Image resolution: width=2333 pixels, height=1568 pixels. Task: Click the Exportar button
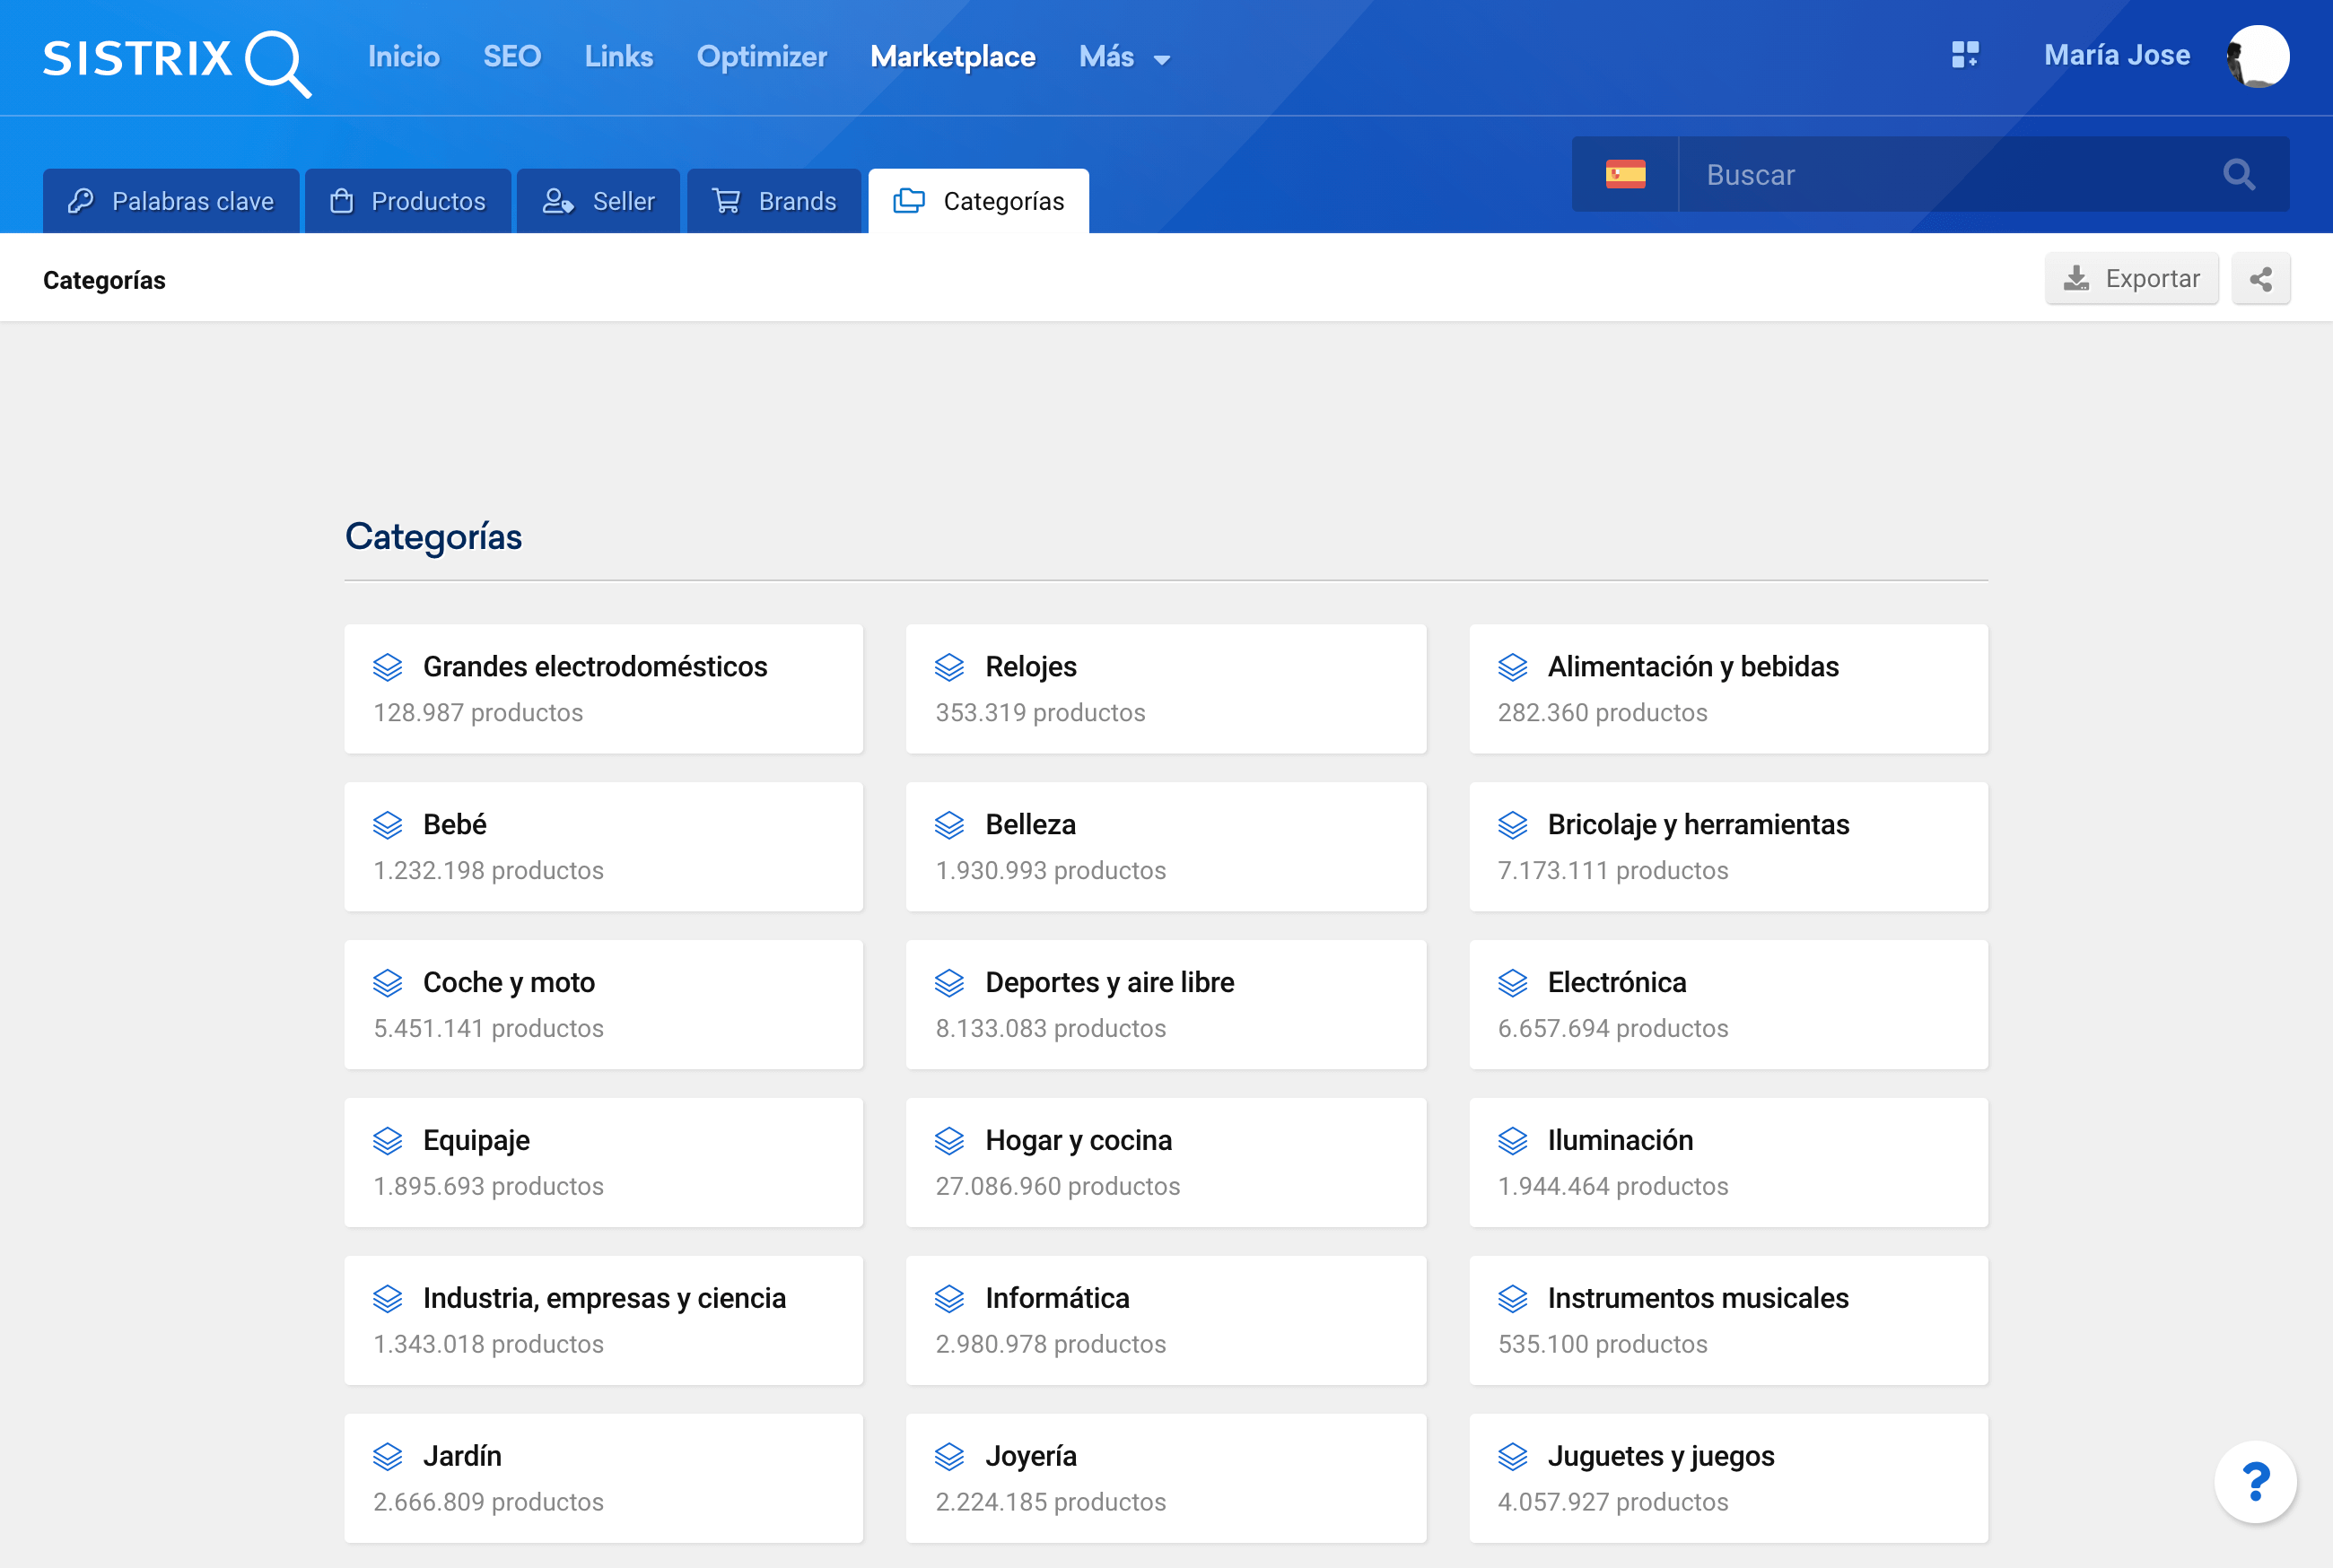click(x=2131, y=279)
